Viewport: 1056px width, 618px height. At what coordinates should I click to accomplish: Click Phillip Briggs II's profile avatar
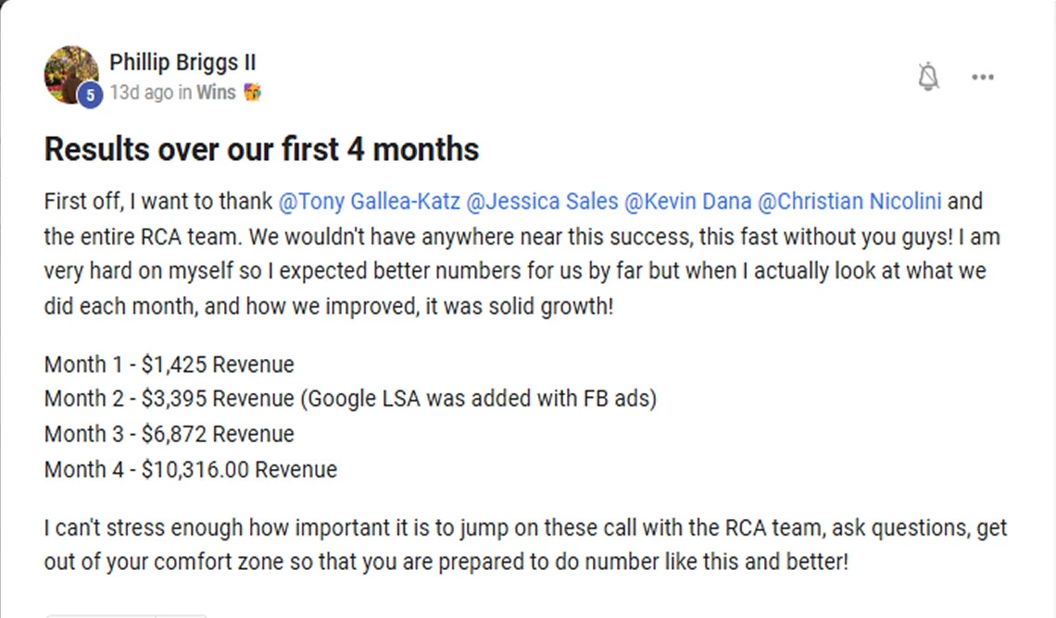70,73
